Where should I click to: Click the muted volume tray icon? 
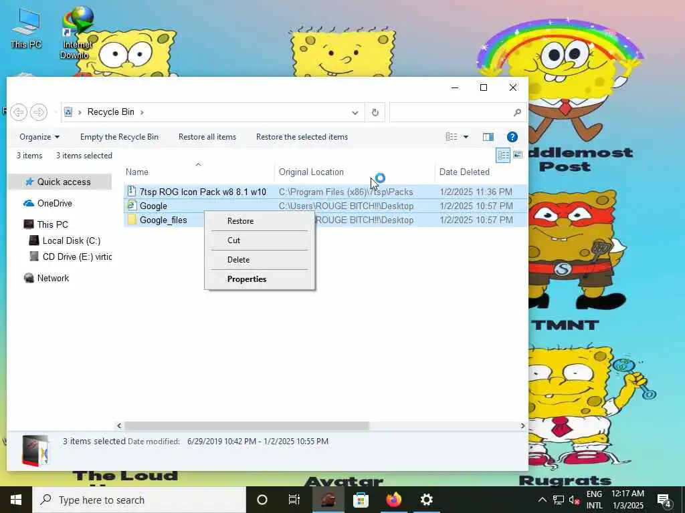click(574, 500)
